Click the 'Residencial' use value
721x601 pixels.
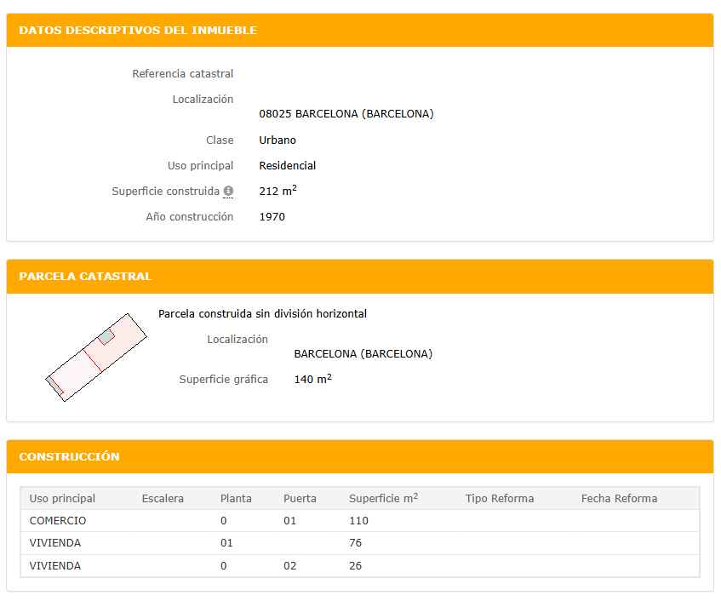(288, 165)
